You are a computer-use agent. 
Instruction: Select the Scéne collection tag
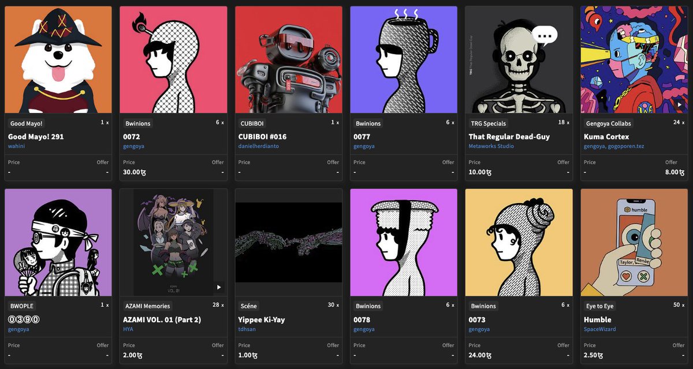tap(249, 306)
